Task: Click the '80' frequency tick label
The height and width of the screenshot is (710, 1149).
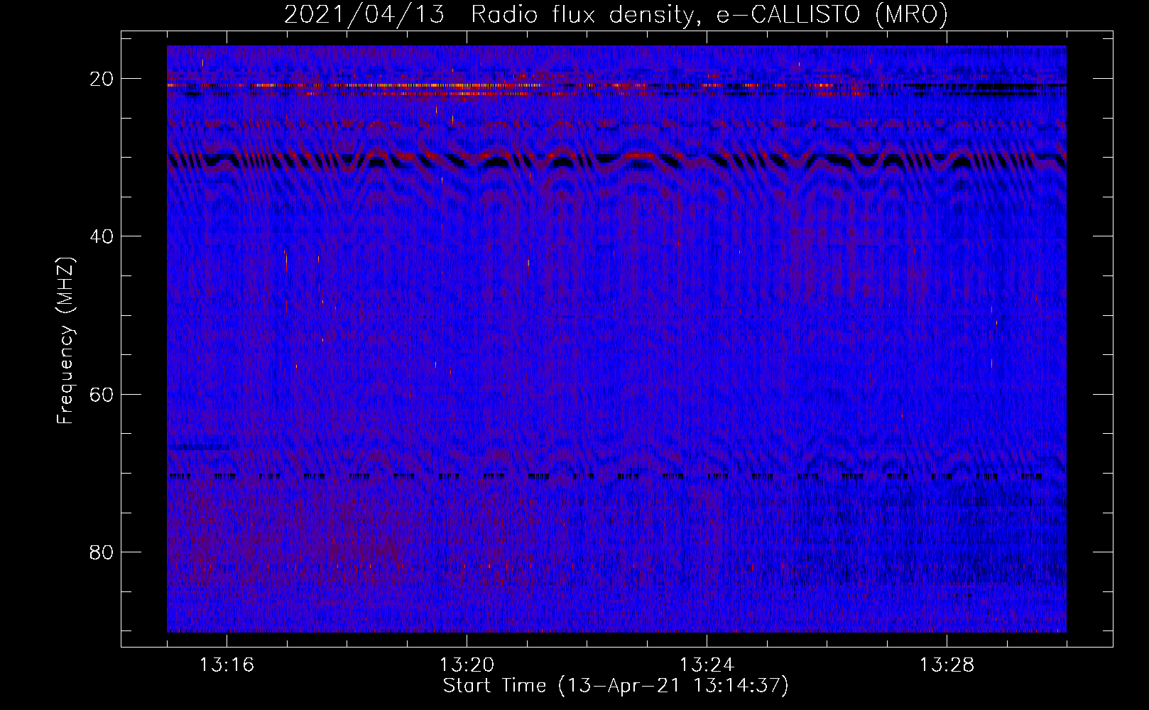Action: 102,552
